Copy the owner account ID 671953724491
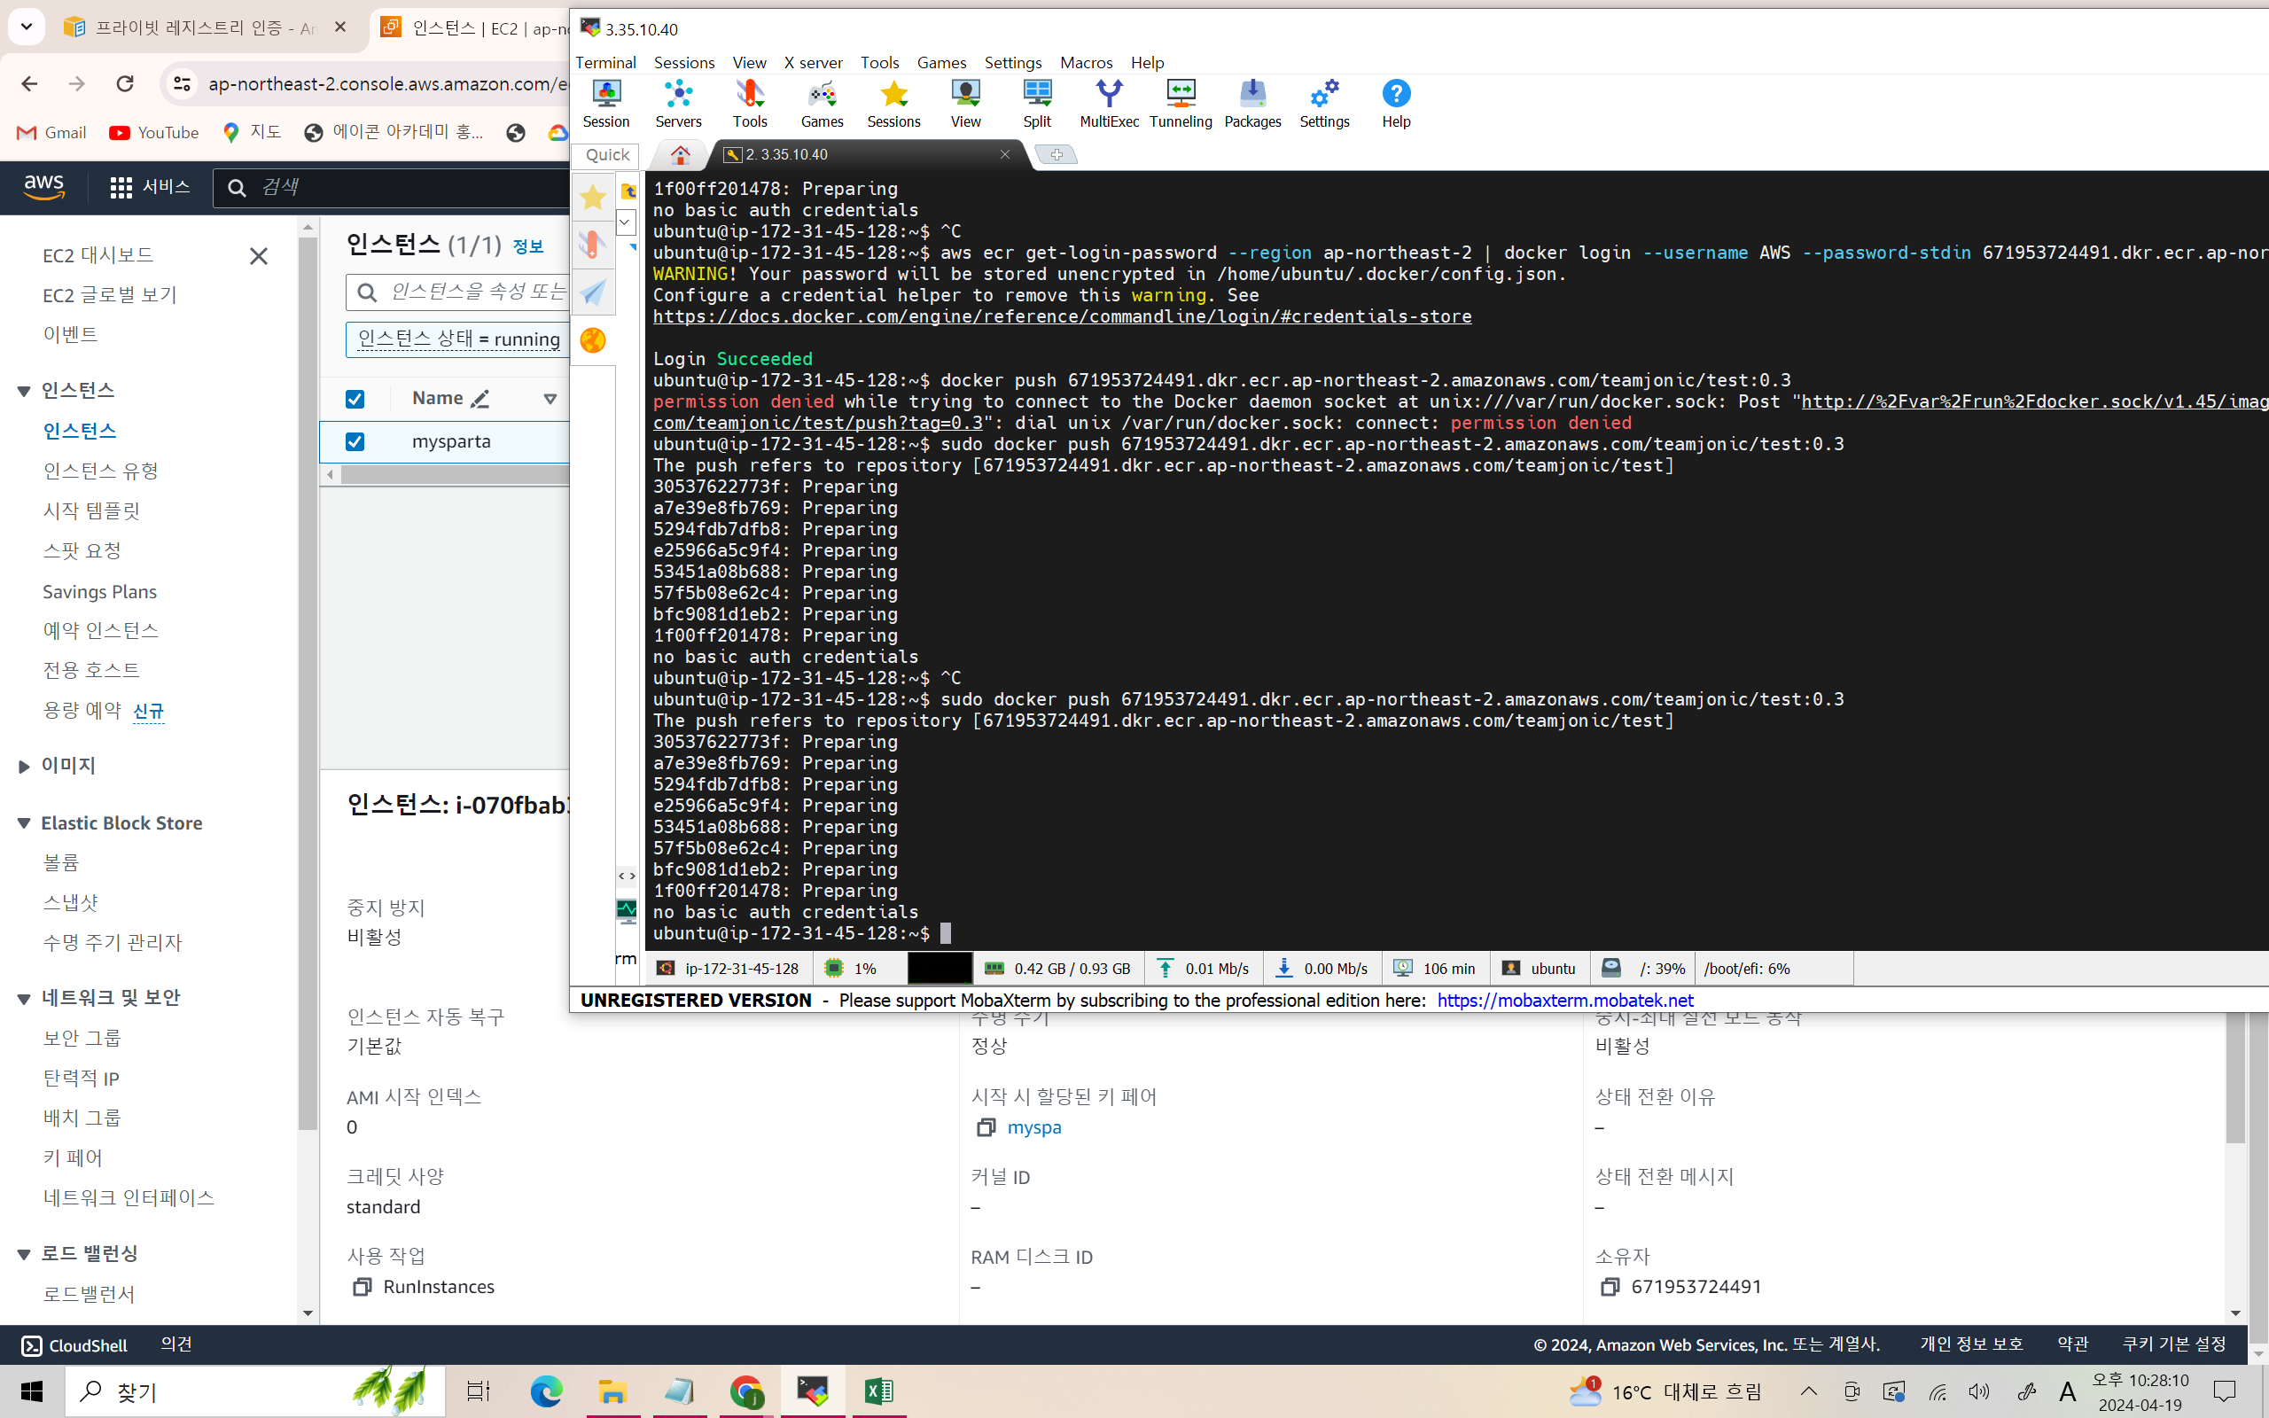2269x1418 pixels. (x=1609, y=1287)
